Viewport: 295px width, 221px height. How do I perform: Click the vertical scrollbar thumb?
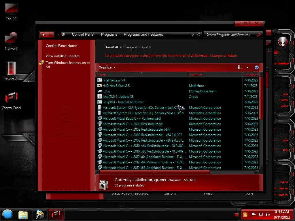tap(261, 98)
